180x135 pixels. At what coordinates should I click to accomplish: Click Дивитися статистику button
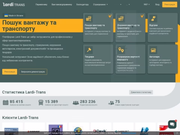click(x=141, y=92)
